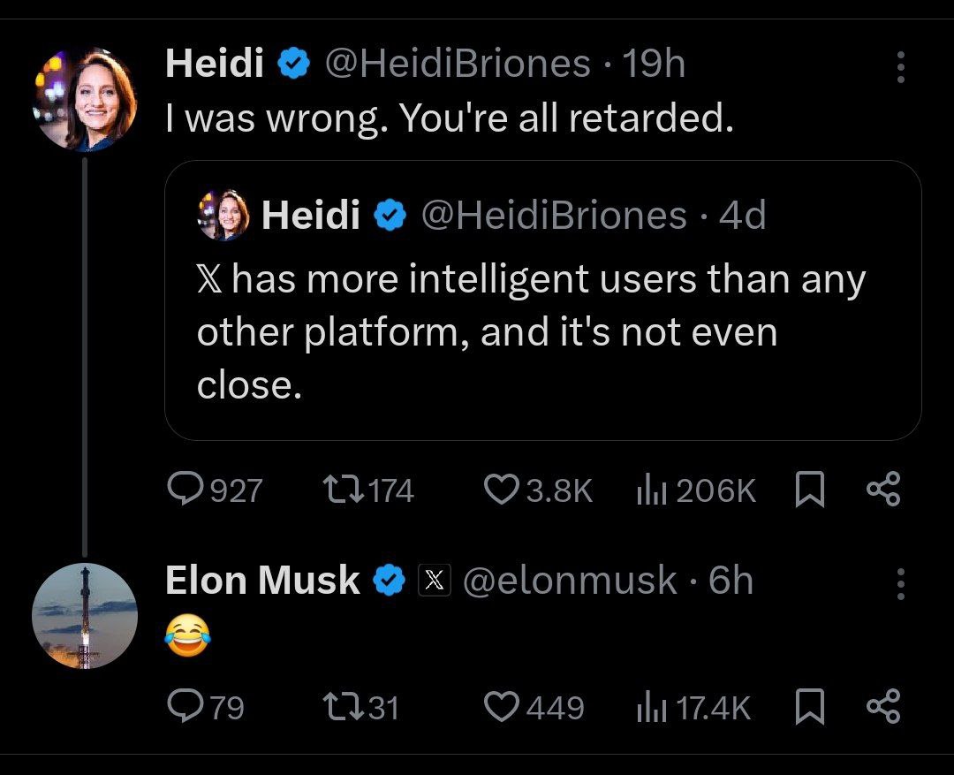The image size is (954, 775).
Task: Open three-dot menu on Elon Musk's reply
Action: [901, 584]
